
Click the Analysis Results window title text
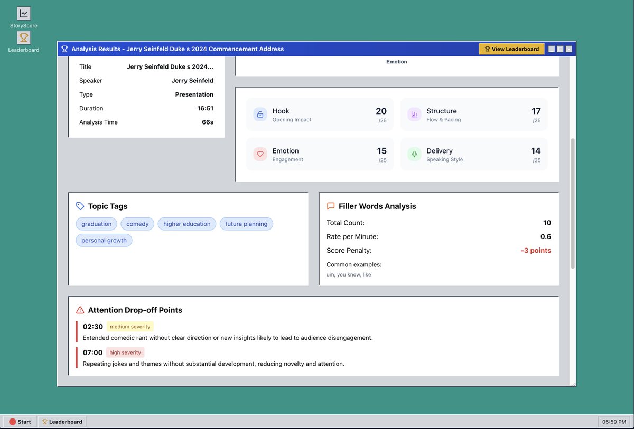tap(178, 49)
